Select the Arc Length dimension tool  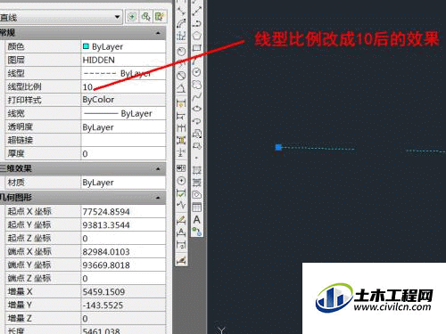(181, 23)
